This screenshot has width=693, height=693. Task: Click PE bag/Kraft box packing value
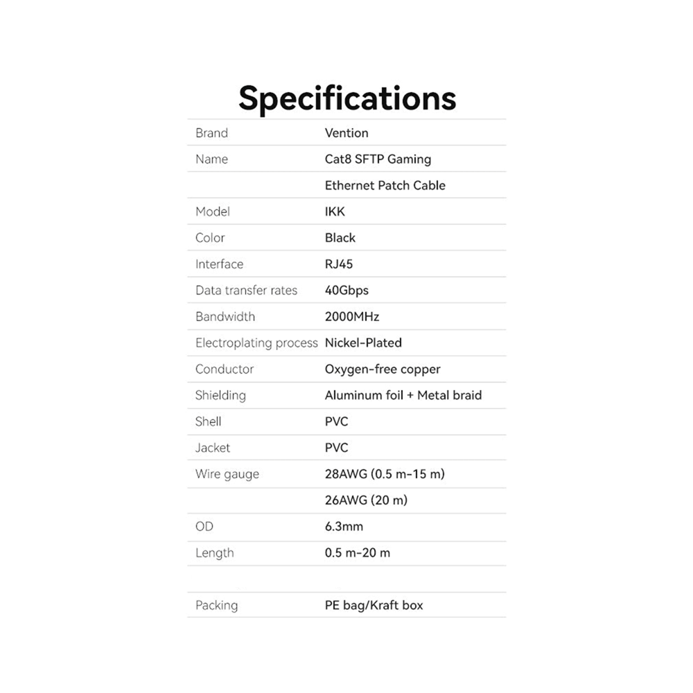tap(374, 606)
